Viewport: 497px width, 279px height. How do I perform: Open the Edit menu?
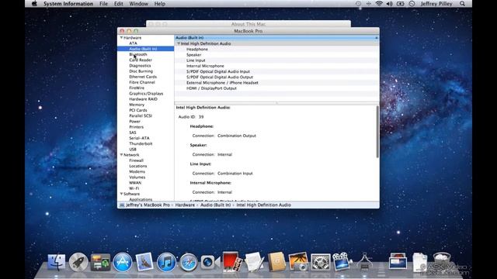click(119, 4)
